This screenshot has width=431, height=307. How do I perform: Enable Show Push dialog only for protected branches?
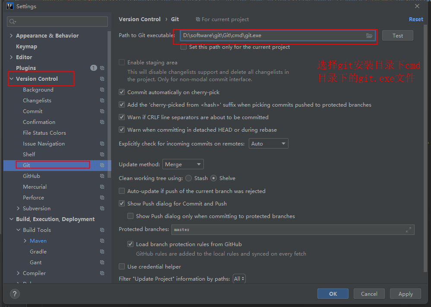(130, 216)
